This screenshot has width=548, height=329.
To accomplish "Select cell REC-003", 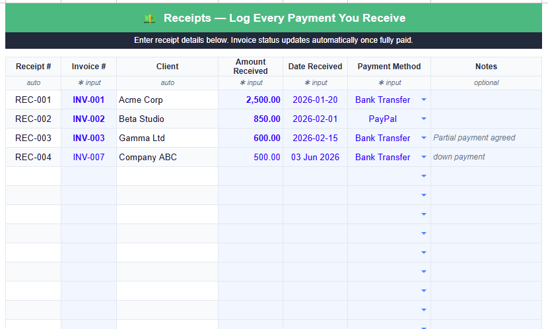I will point(33,138).
